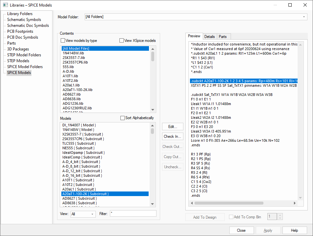Enable View models by type checkbox
This screenshot has width=313, height=236.
pyautogui.click(x=63, y=41)
